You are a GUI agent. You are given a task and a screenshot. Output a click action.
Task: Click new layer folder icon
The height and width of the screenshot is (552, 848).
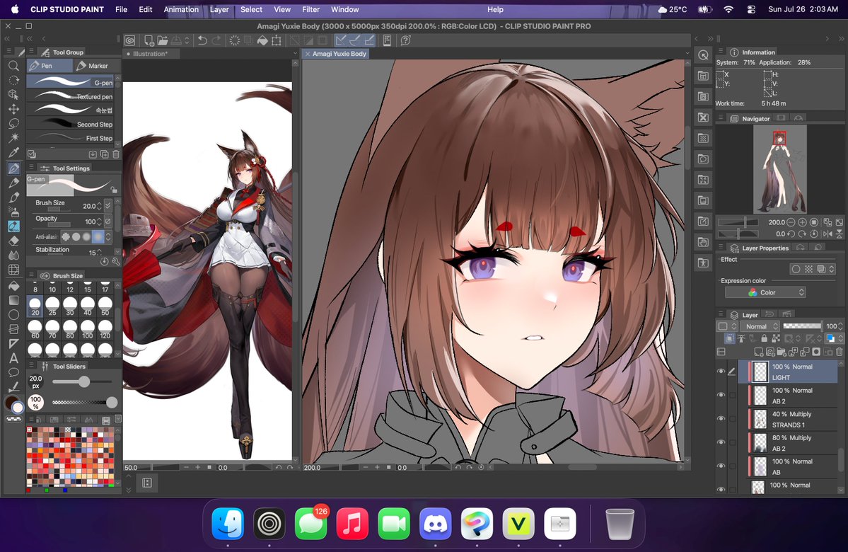[x=781, y=352]
